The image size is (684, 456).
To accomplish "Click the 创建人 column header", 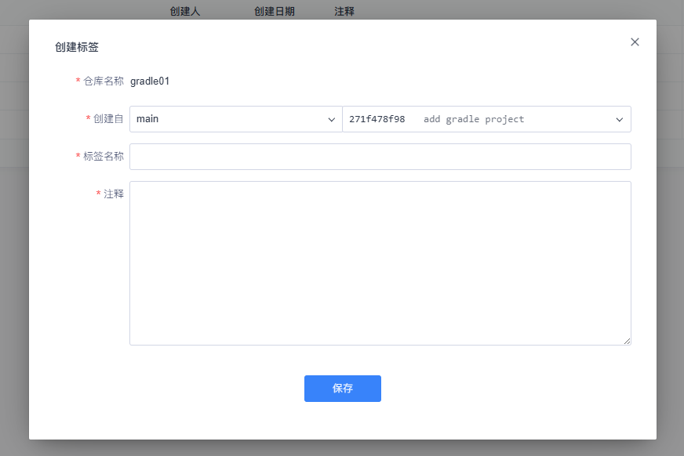I will [x=185, y=12].
